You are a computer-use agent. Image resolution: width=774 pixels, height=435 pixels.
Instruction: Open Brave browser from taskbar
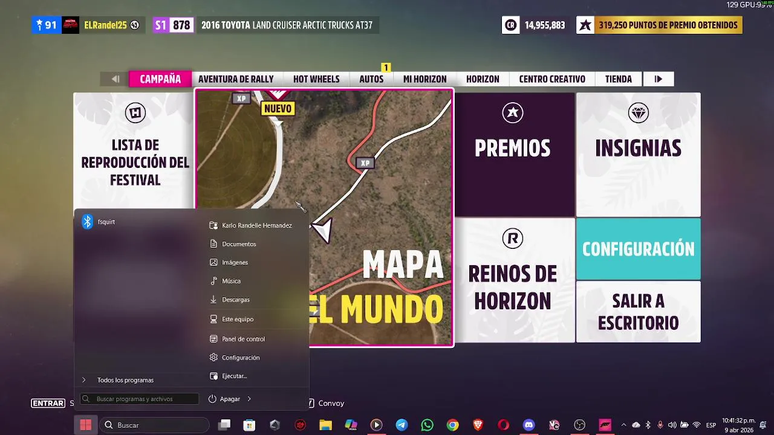click(x=478, y=425)
